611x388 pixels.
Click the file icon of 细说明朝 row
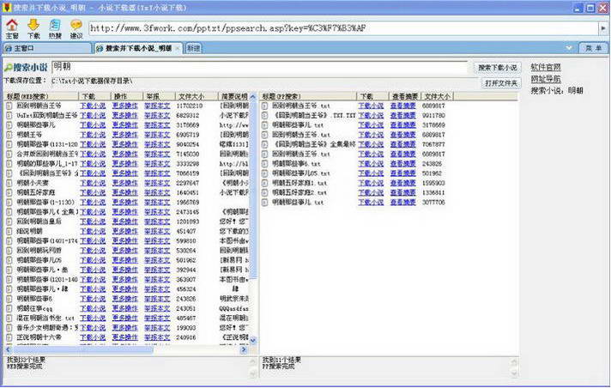point(9,231)
